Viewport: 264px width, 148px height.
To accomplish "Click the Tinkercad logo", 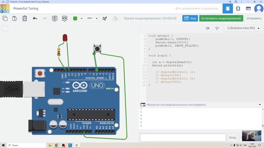I will click(x=5, y=9).
